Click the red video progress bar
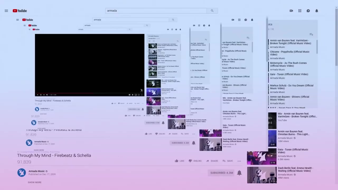This screenshot has height=190, width=338. click(x=90, y=93)
